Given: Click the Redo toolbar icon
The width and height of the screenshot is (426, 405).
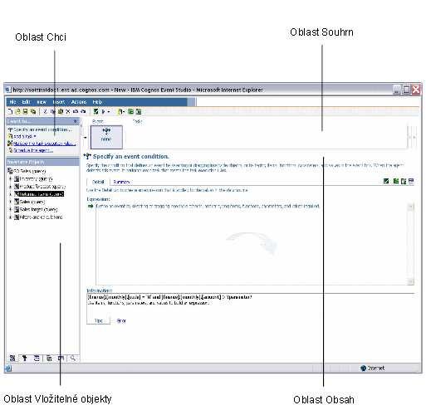Looking at the screenshot, I should pos(83,111).
